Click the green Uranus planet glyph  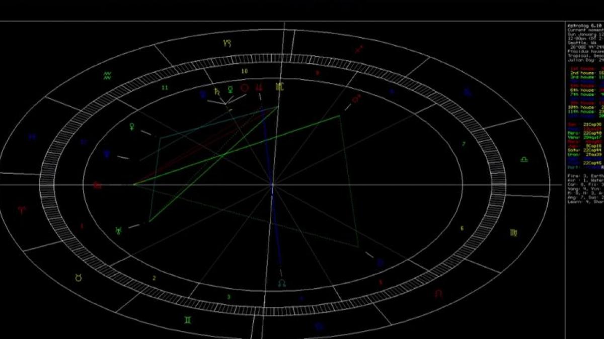(x=118, y=230)
